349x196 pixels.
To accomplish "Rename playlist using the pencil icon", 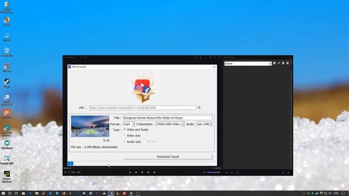I will (x=279, y=63).
